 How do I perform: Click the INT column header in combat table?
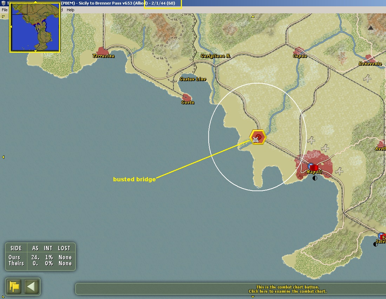tap(48, 248)
